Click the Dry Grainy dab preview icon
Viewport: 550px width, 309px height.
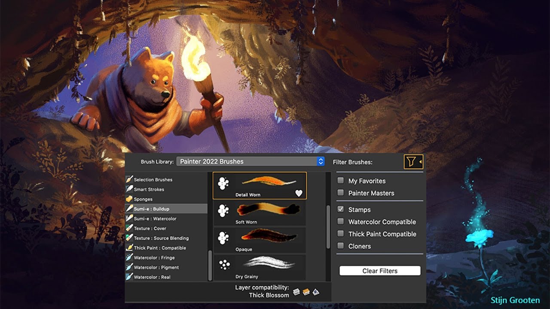223,264
